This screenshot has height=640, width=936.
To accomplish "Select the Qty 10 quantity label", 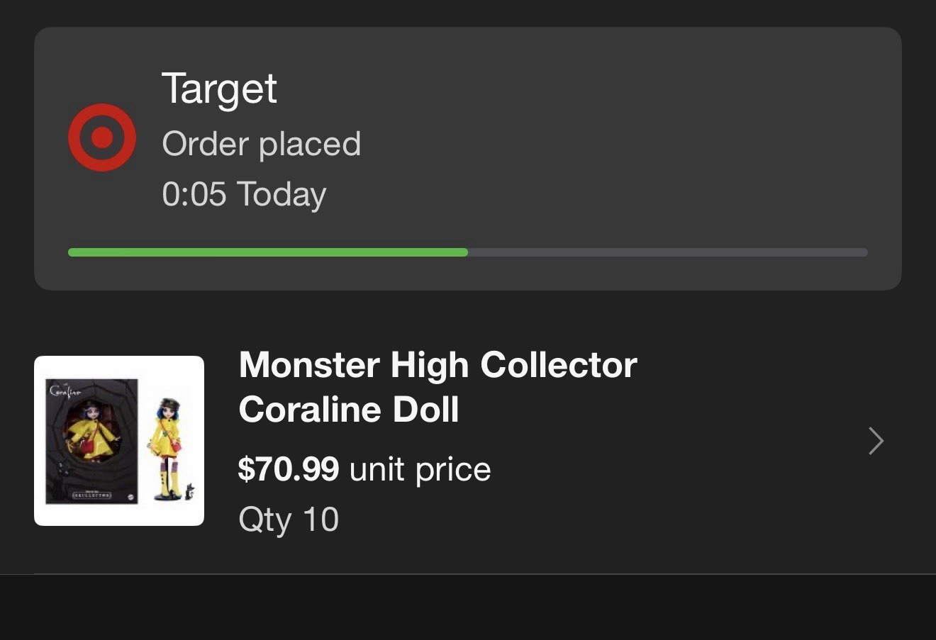I will (289, 519).
